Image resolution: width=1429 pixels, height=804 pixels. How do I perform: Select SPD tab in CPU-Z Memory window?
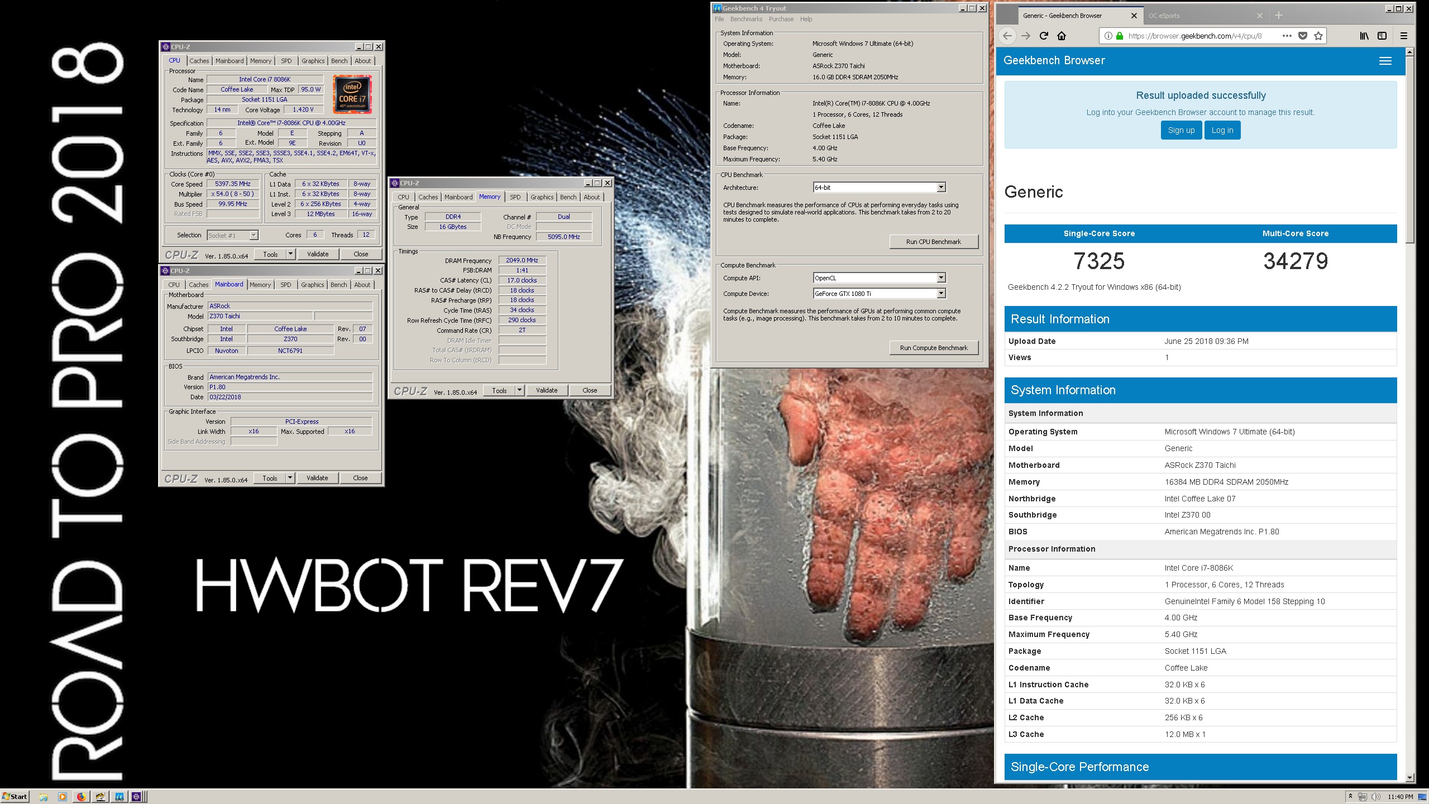click(x=515, y=197)
